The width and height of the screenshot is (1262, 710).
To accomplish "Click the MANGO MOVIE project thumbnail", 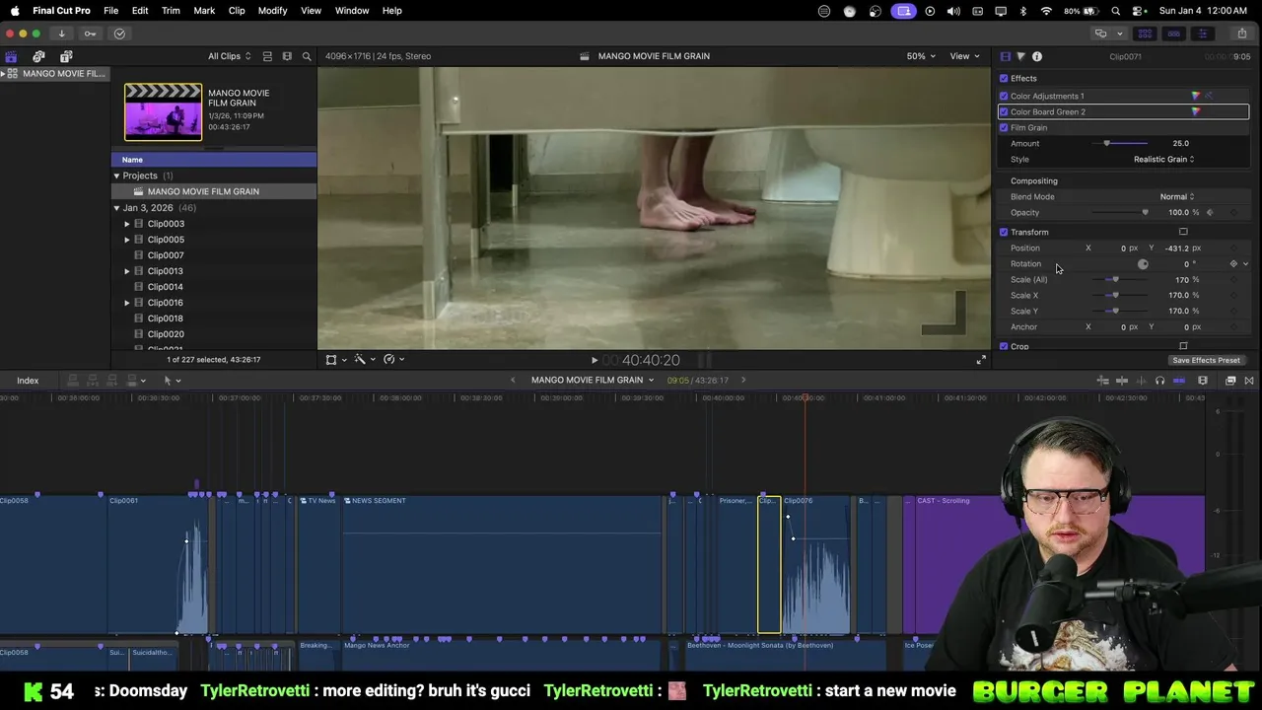I will pyautogui.click(x=163, y=111).
